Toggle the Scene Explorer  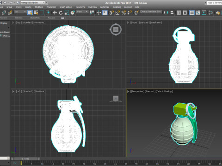click(x=179, y=12)
